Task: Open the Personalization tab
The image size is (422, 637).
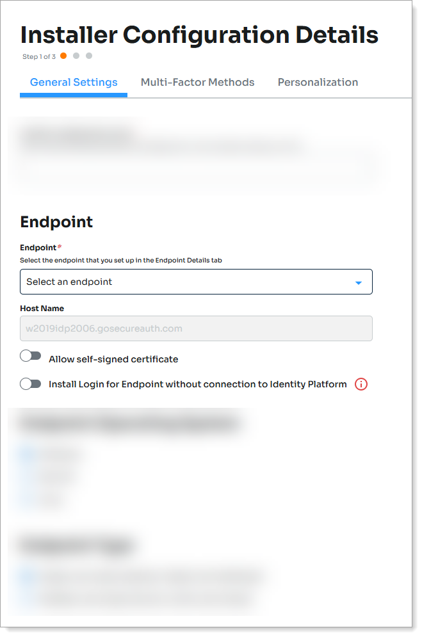Action: (x=318, y=82)
